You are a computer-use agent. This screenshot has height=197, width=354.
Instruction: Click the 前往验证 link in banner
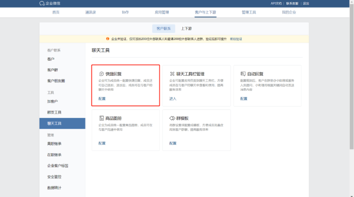pyautogui.click(x=236, y=39)
